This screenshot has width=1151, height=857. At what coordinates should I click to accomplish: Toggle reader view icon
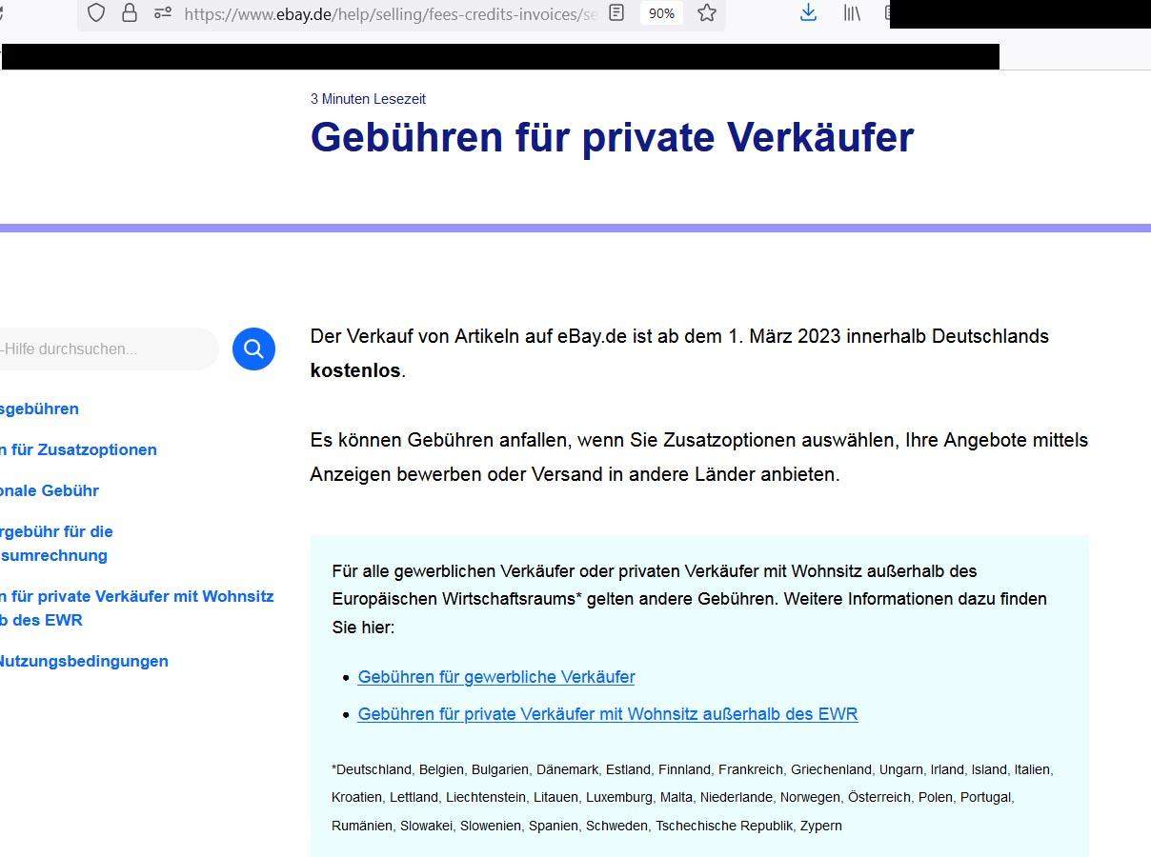coord(616,13)
